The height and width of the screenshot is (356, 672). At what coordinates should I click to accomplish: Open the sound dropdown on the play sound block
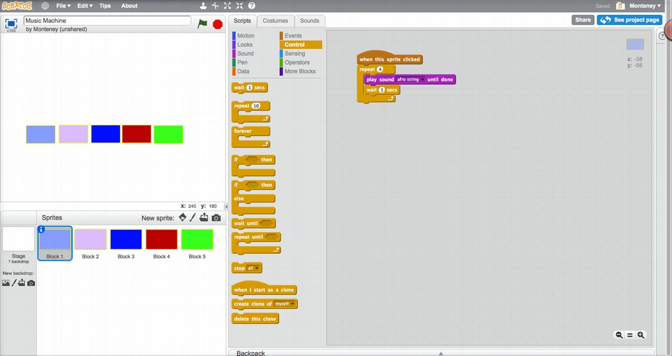[423, 79]
